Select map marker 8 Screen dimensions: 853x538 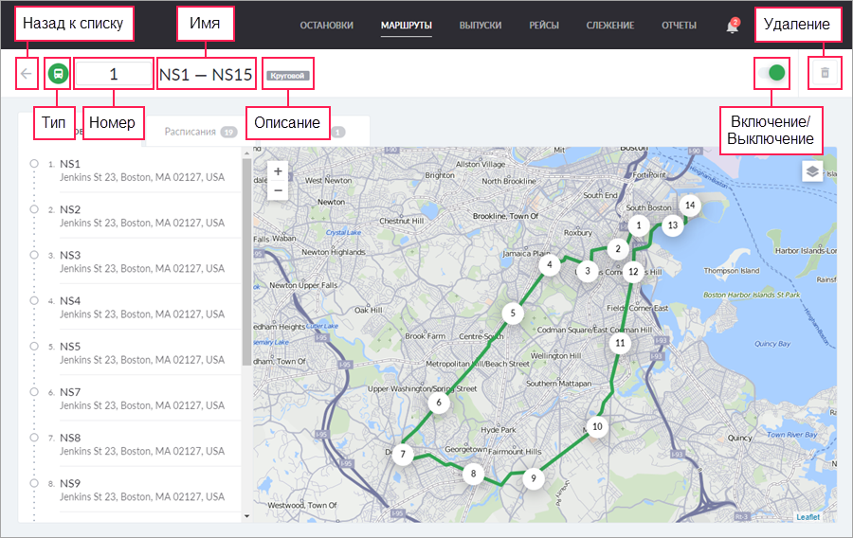(x=473, y=474)
